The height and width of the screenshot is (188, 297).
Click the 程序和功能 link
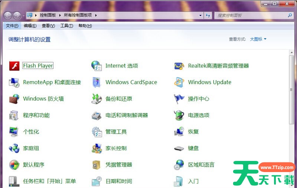click(36, 115)
